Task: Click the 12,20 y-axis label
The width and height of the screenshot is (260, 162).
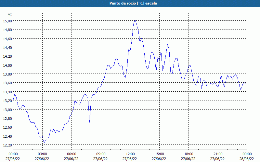Action: pos(7,145)
